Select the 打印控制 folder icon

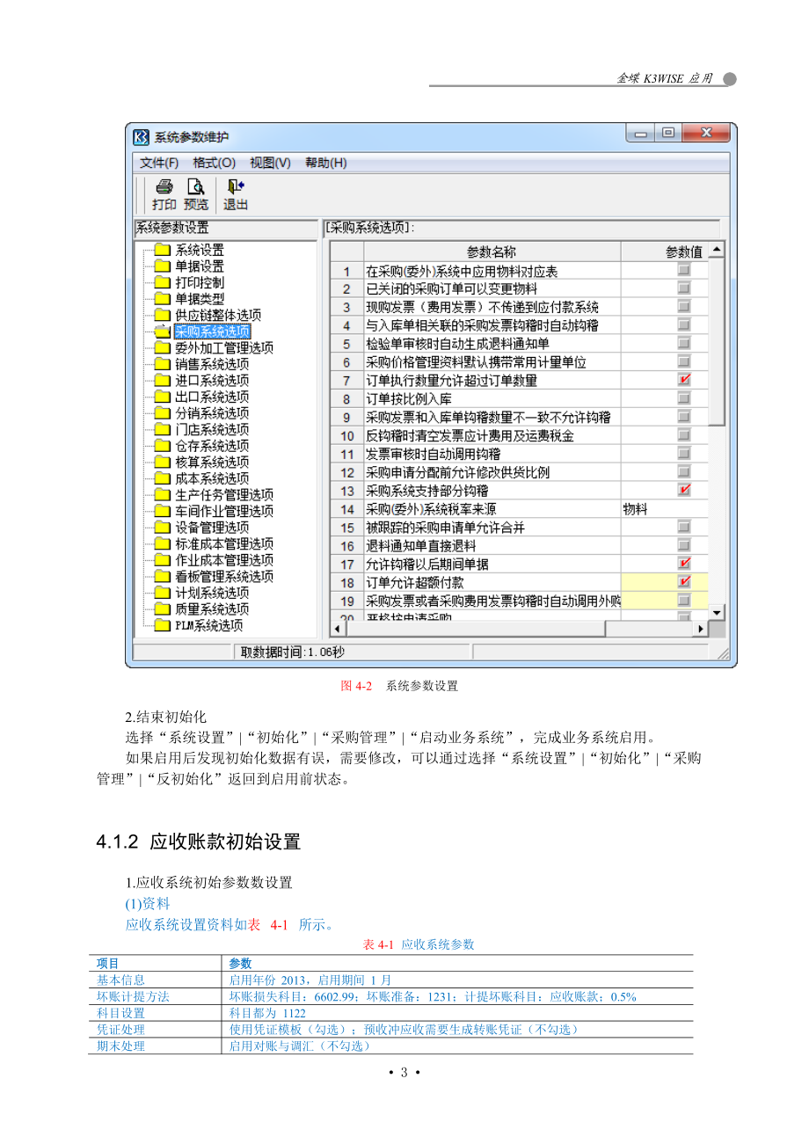[x=162, y=282]
